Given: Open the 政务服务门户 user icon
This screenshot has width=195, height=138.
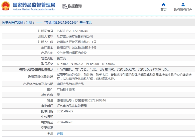Looking at the screenshot, I should tap(183, 4).
